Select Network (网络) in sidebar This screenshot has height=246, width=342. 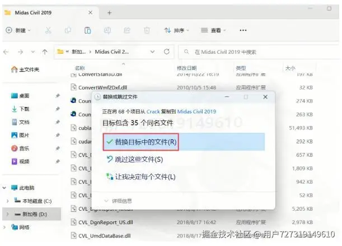click(20, 228)
